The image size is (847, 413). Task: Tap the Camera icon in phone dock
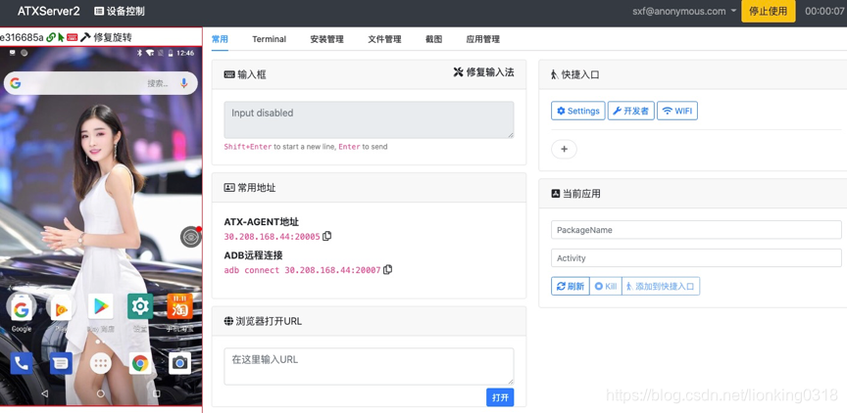179,363
